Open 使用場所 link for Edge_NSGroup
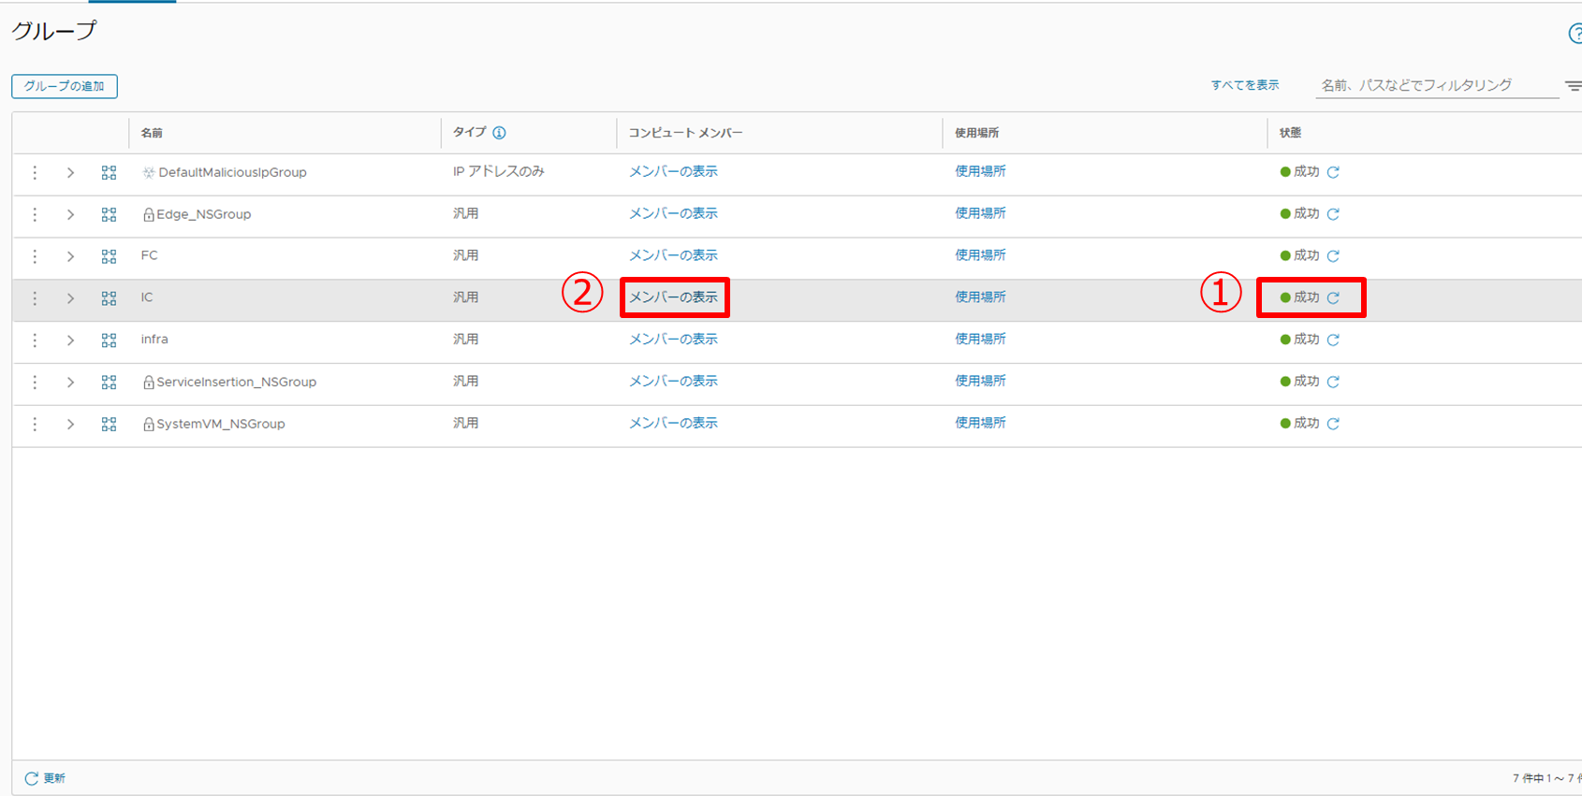The width and height of the screenshot is (1582, 796). (980, 213)
